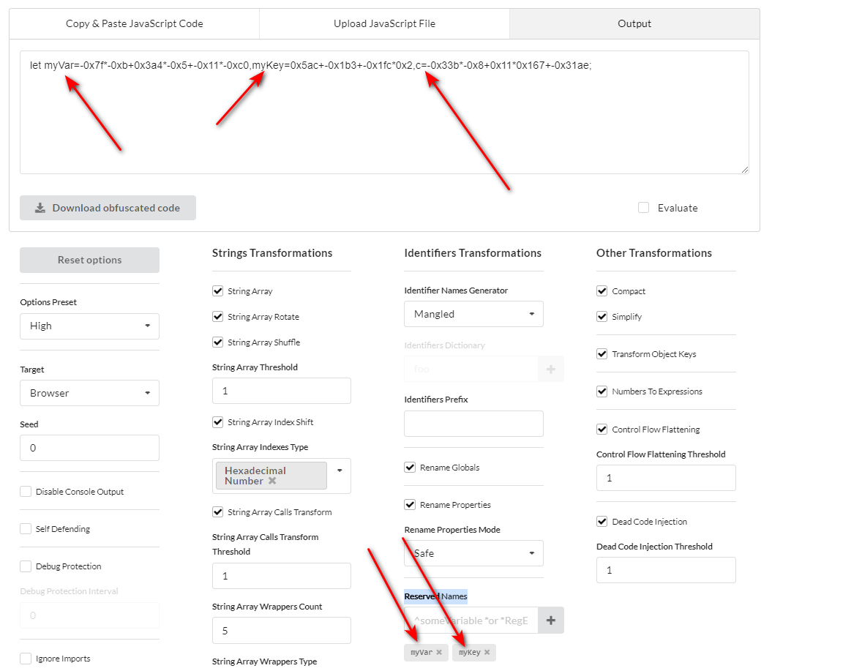This screenshot has height=671, width=862.
Task: Enable the Evaluate checkbox
Action: click(643, 208)
